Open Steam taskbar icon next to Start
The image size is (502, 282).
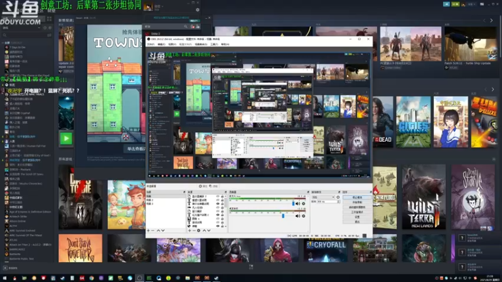coord(62,278)
